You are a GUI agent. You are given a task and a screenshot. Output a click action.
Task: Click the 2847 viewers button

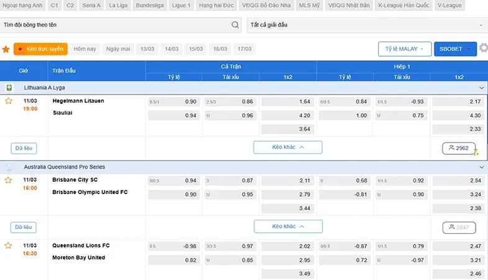tap(459, 227)
